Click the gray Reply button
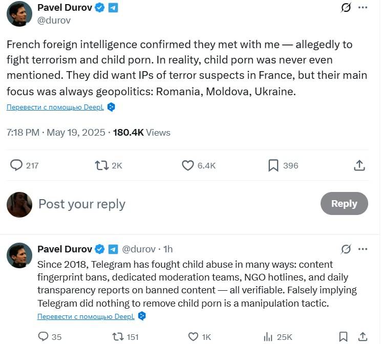This screenshot has width=381, height=344. pos(344,204)
